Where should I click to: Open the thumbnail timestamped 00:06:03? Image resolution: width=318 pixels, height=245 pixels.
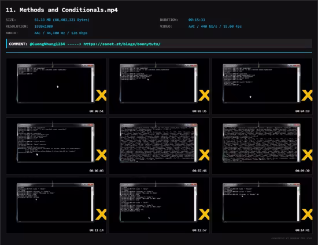(56, 146)
